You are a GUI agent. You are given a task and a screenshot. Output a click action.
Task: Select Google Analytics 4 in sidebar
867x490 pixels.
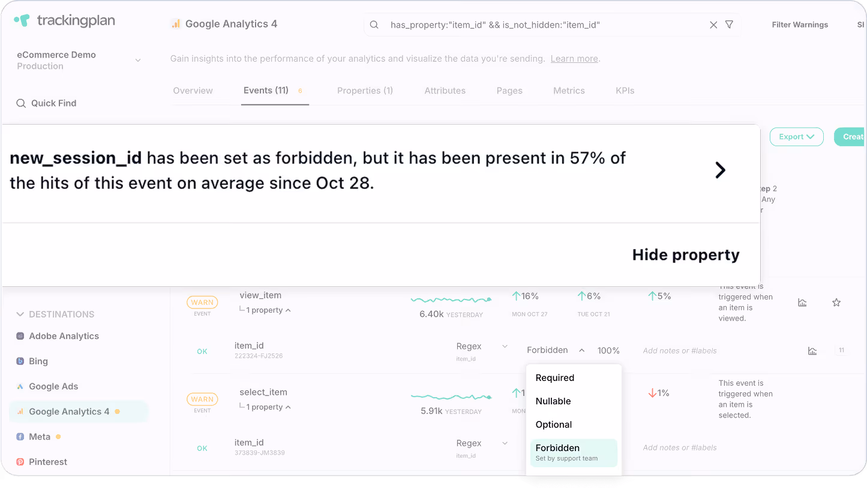tap(78, 412)
